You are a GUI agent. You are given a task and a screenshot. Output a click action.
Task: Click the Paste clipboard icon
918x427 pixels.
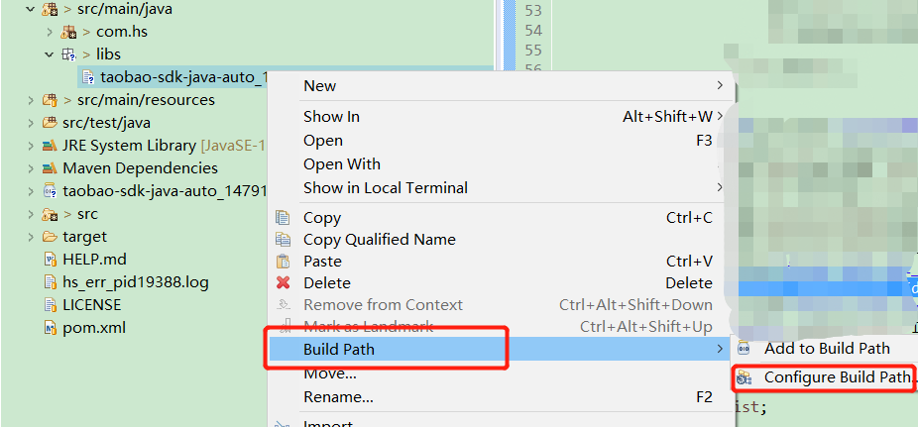pos(284,262)
